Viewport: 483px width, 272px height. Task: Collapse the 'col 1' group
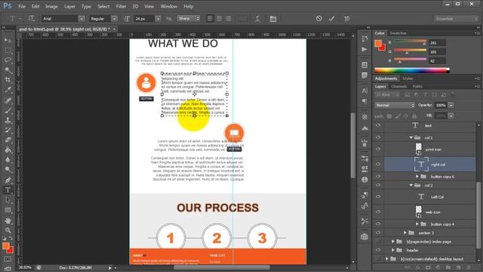pyautogui.click(x=411, y=138)
